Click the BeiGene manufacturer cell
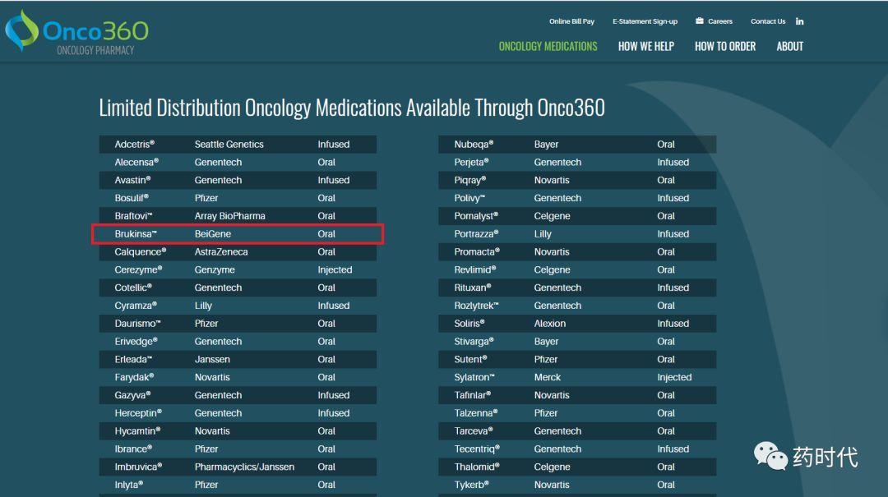888x497 pixels. click(212, 234)
